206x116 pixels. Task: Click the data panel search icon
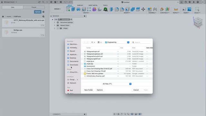click(43, 2)
